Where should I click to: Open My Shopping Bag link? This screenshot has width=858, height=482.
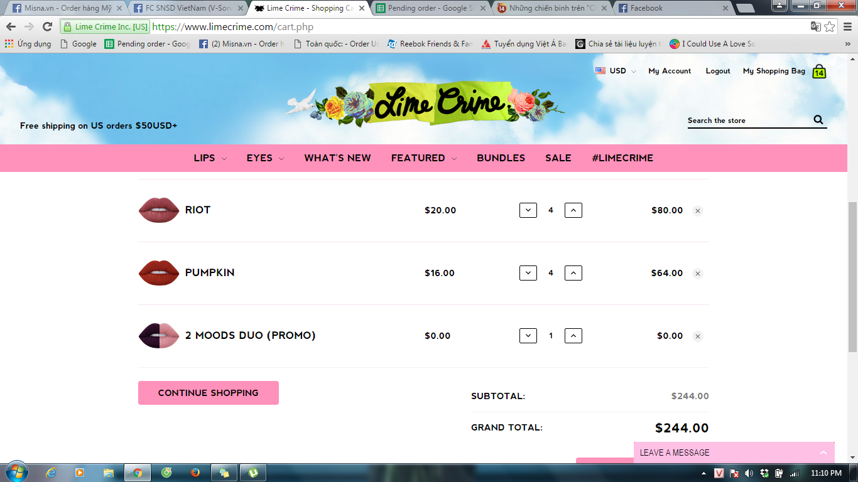(x=774, y=71)
